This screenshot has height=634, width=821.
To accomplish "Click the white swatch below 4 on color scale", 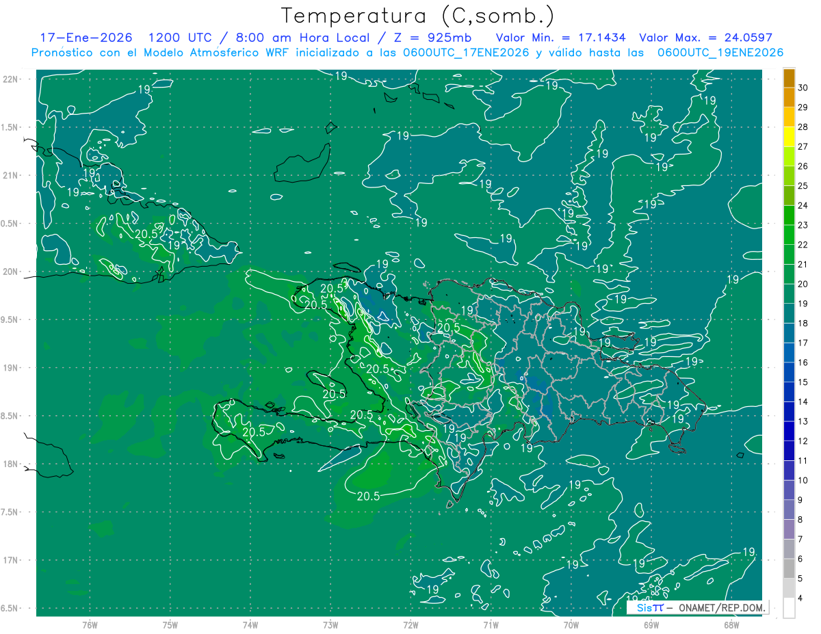I will [789, 608].
